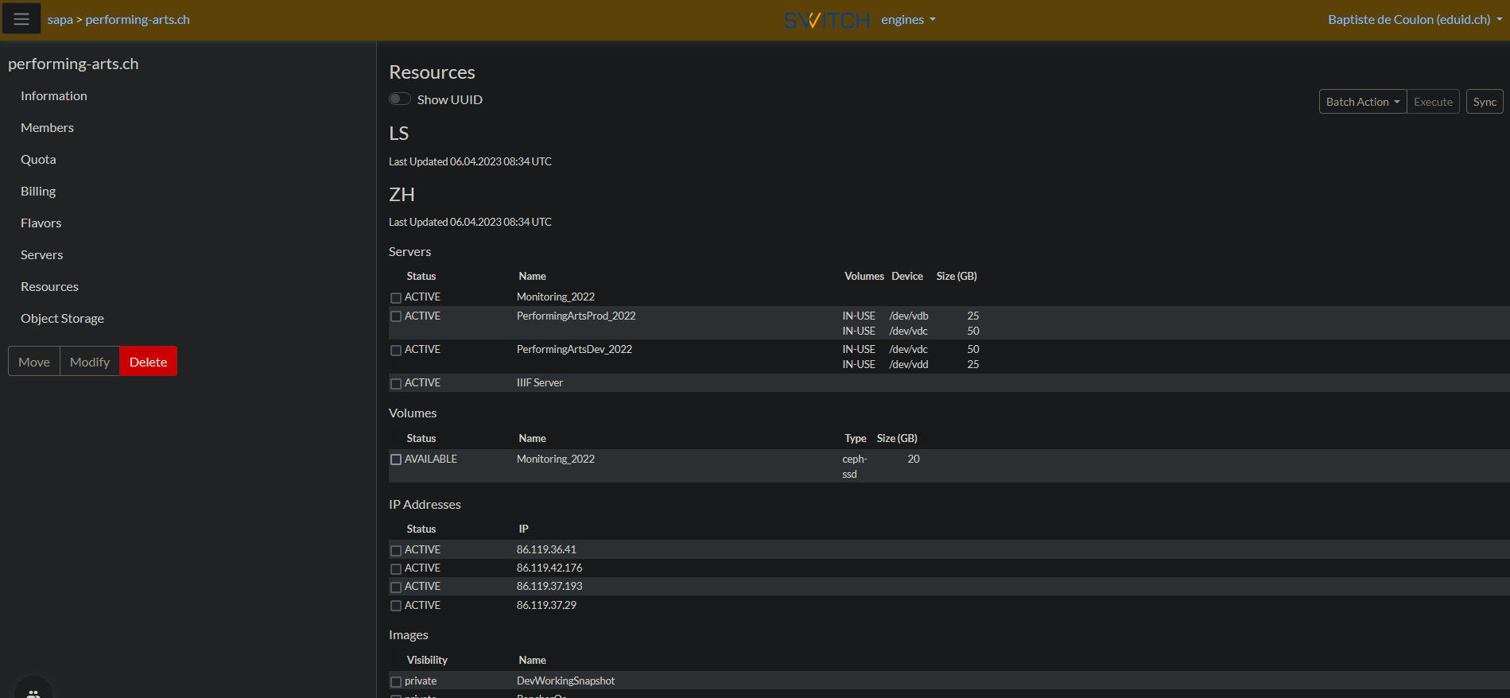This screenshot has width=1510, height=698.
Task: Click the PerformingArtsDev_2022 server name
Action: [x=574, y=349]
